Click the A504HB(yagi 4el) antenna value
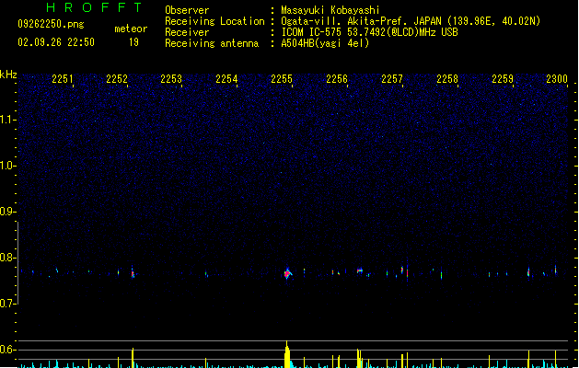This screenshot has height=368, width=579. 325,43
